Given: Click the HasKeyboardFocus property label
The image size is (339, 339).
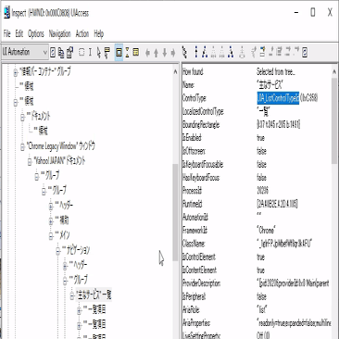Looking at the screenshot, I should point(201,178).
